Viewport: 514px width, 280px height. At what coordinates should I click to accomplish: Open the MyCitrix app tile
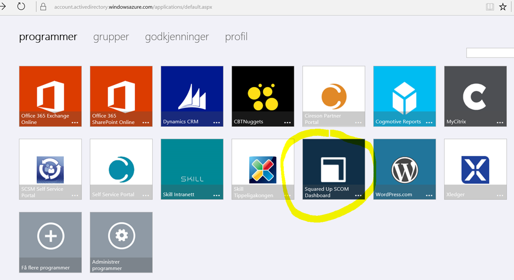(x=475, y=96)
